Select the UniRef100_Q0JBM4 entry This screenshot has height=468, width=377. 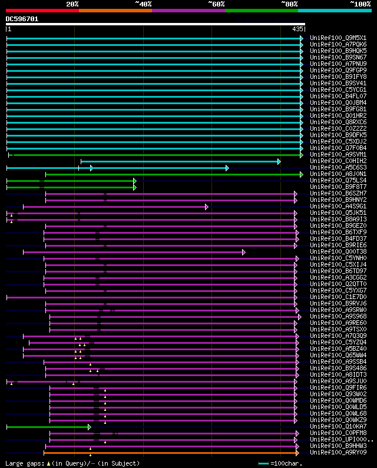(338, 102)
